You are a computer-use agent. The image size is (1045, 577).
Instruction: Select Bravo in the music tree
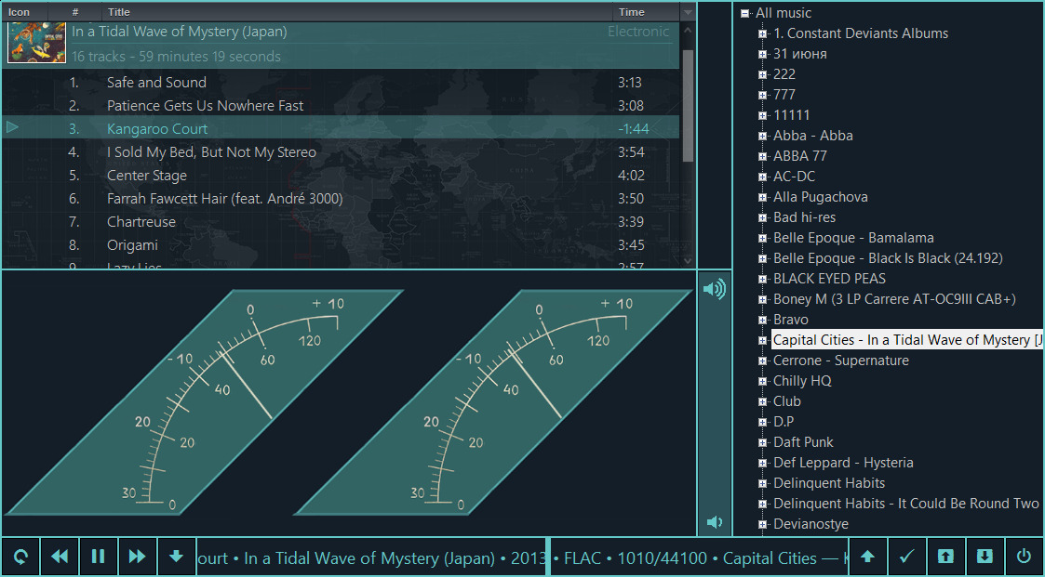coord(790,320)
